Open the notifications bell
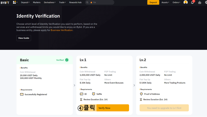Image resolution: width=207 pixels, height=117 pixels. (192, 2)
